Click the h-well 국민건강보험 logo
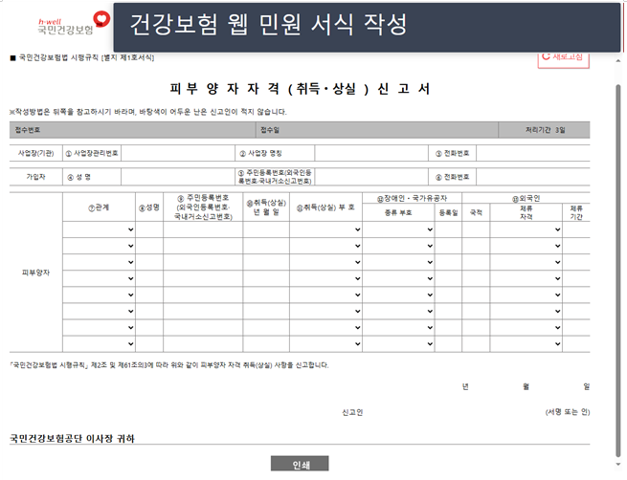This screenshot has width=627, height=480. coord(74,24)
